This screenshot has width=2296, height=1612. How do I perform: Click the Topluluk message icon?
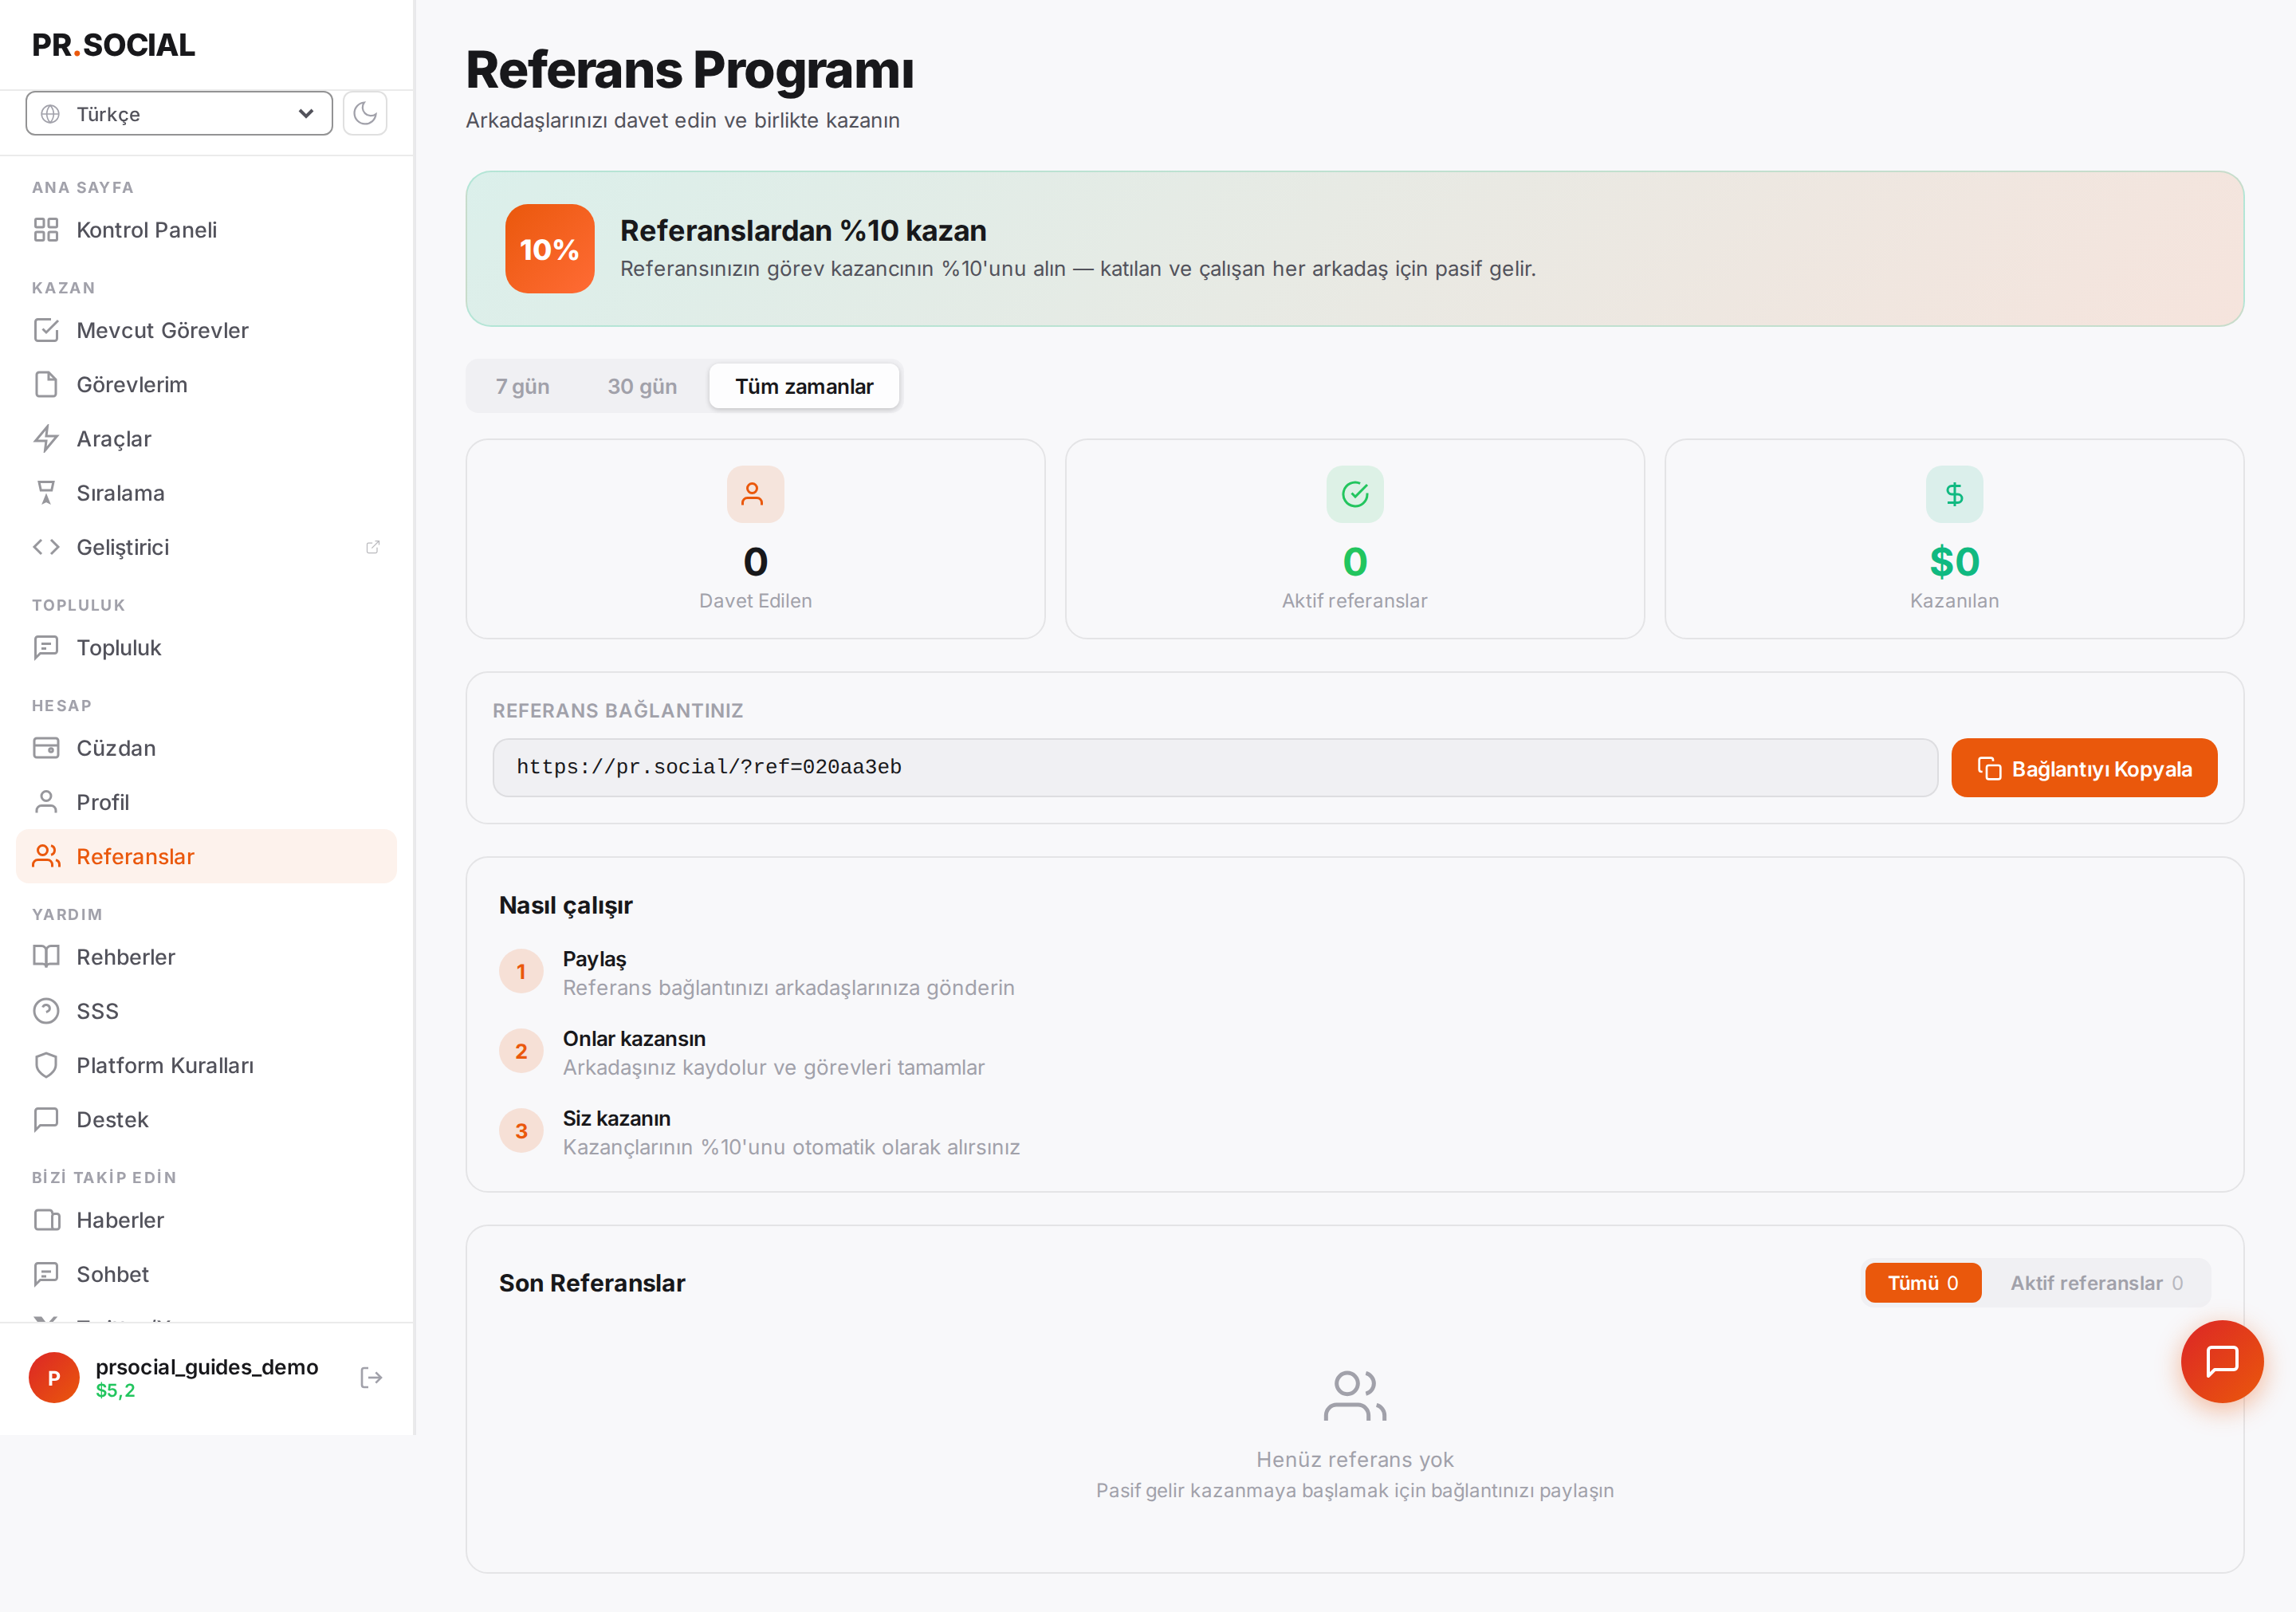click(x=46, y=647)
